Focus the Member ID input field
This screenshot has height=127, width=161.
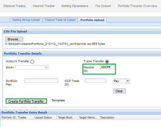coord(107,67)
